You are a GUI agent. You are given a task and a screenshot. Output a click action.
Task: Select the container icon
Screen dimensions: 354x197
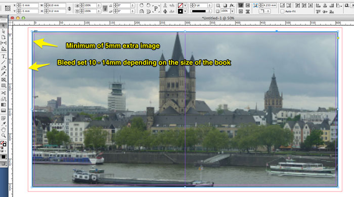point(165,5)
